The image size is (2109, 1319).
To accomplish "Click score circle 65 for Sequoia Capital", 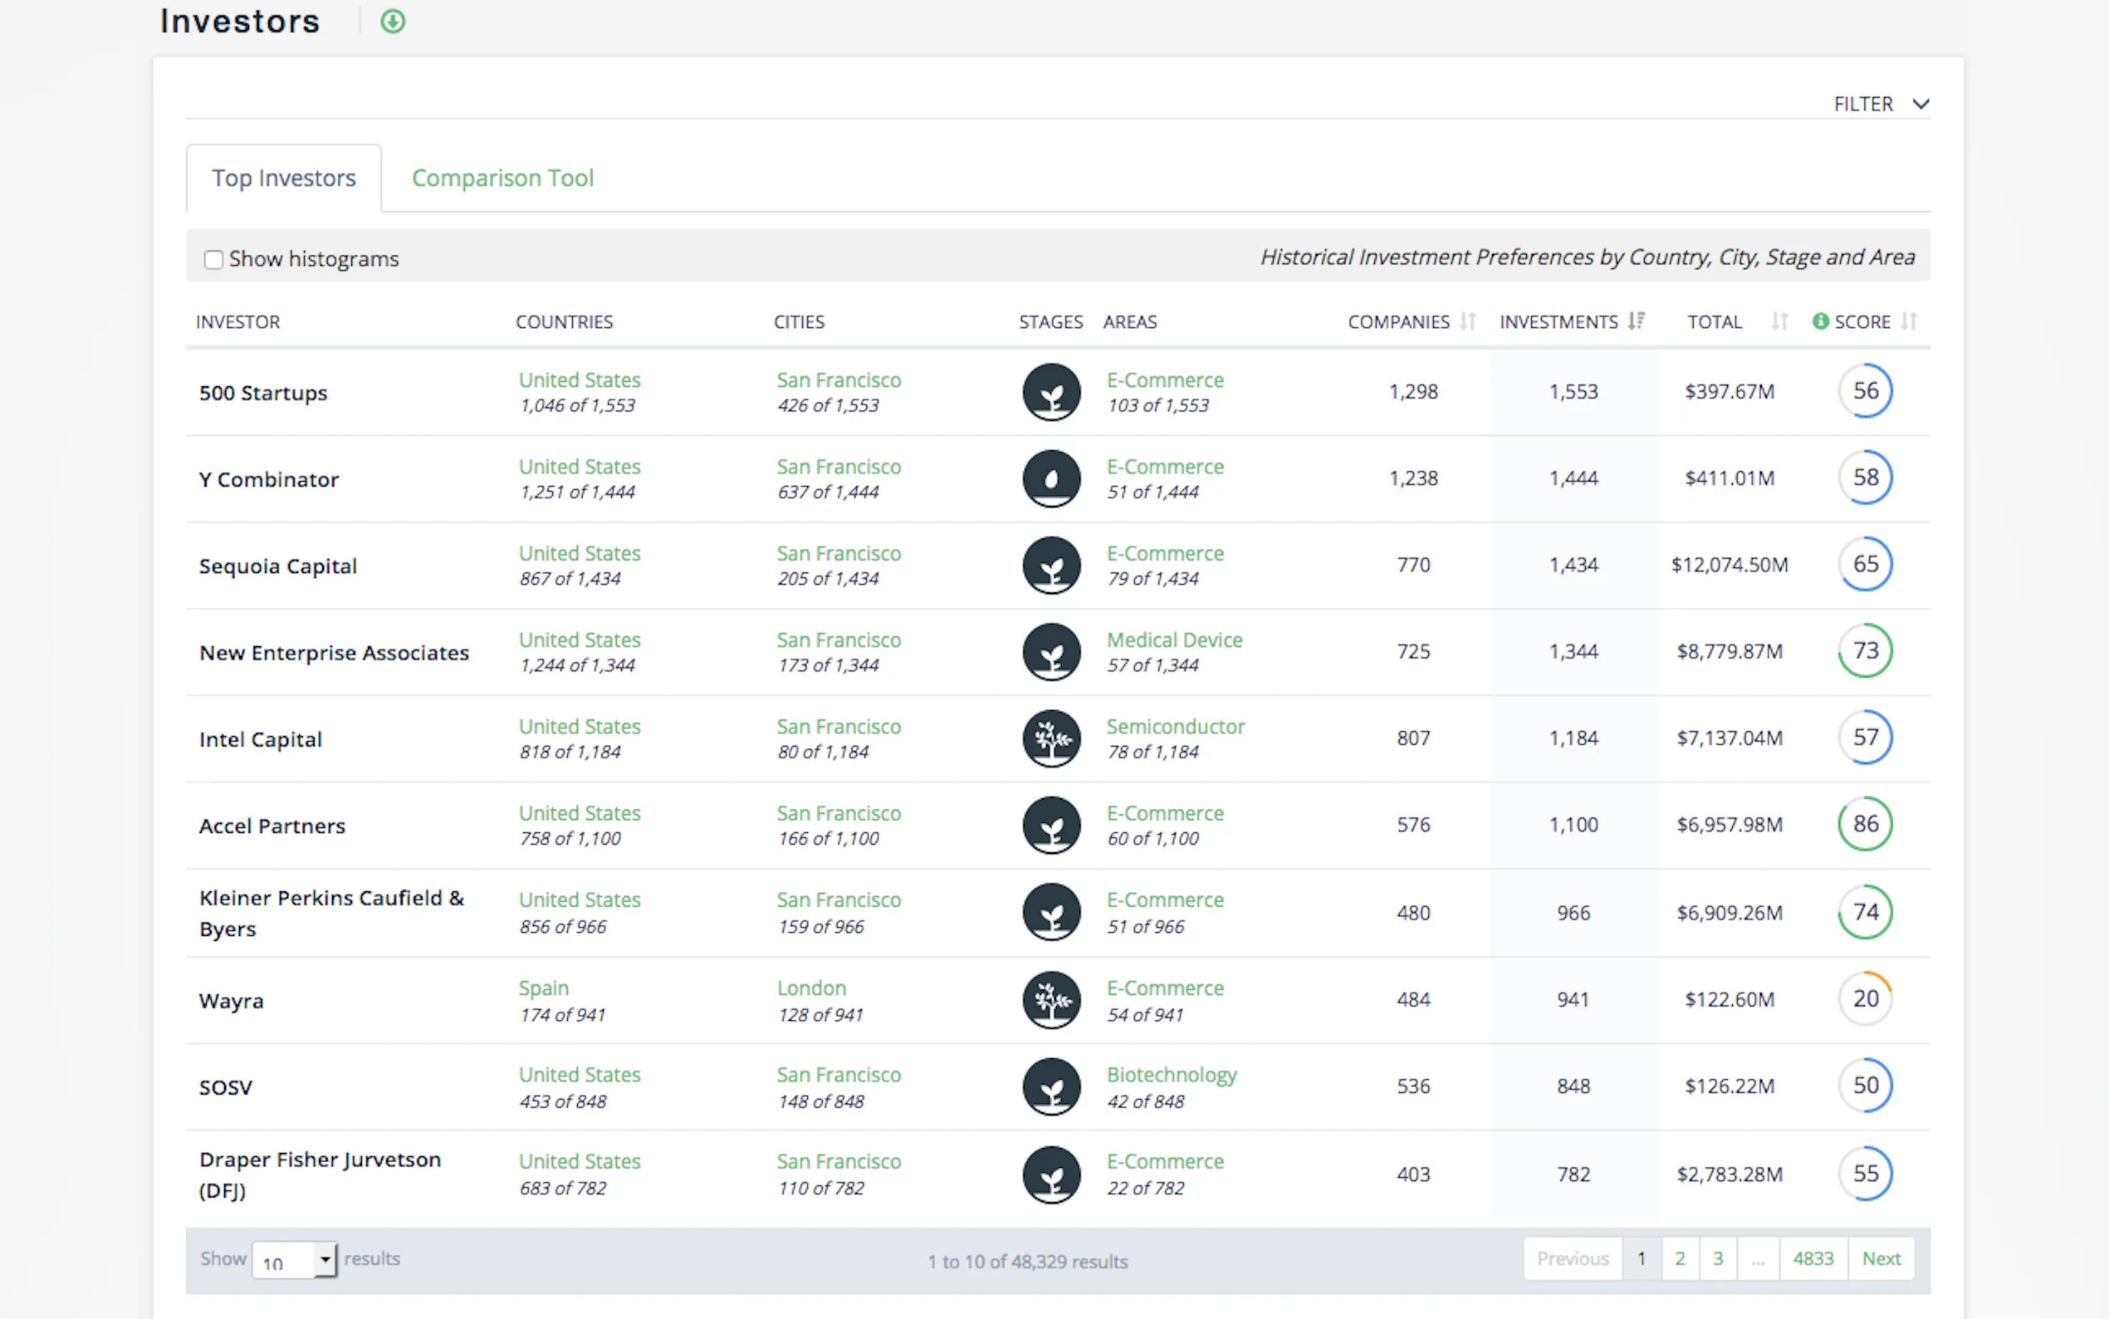I will 1866,563.
